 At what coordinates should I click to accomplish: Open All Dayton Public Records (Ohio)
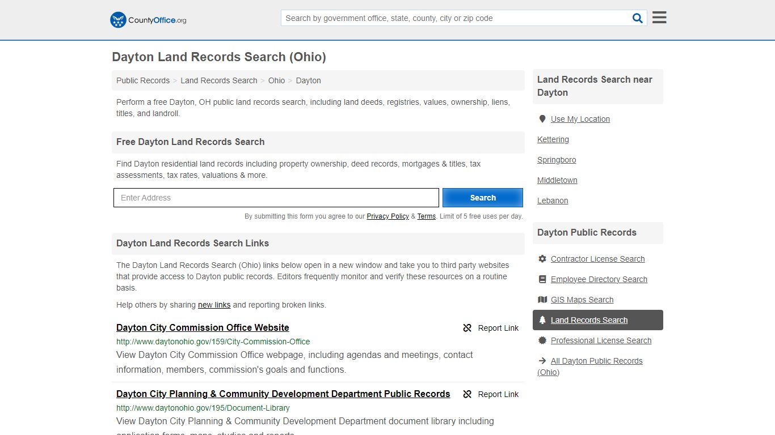point(590,366)
